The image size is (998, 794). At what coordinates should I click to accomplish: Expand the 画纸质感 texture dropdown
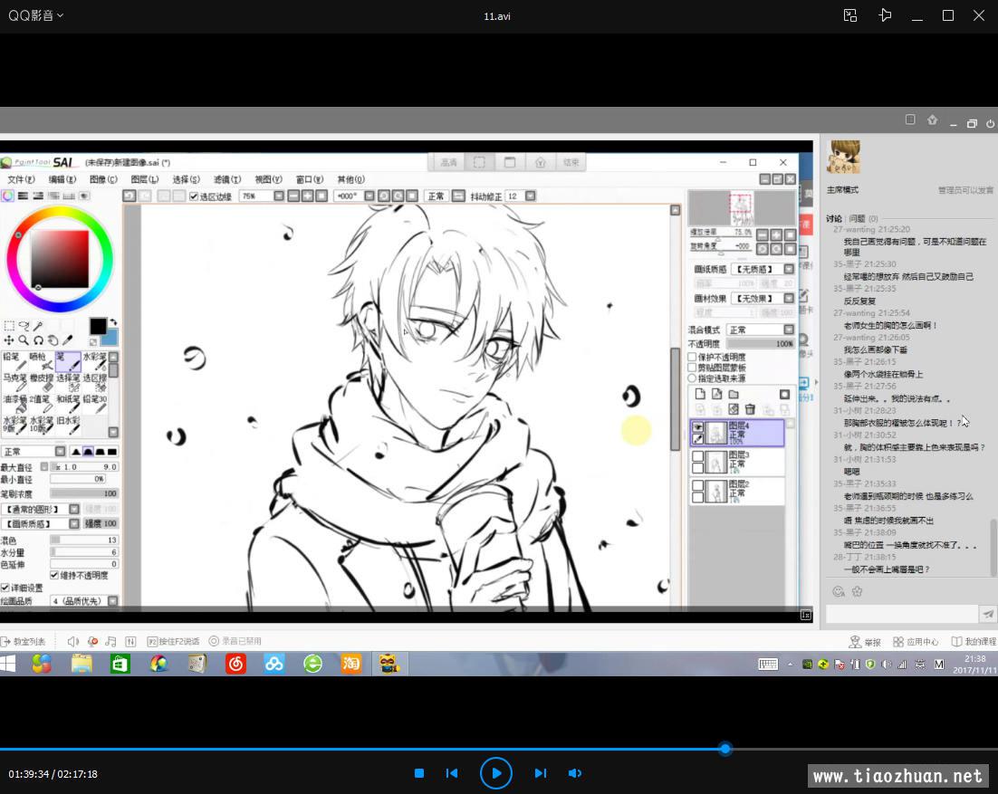(788, 269)
